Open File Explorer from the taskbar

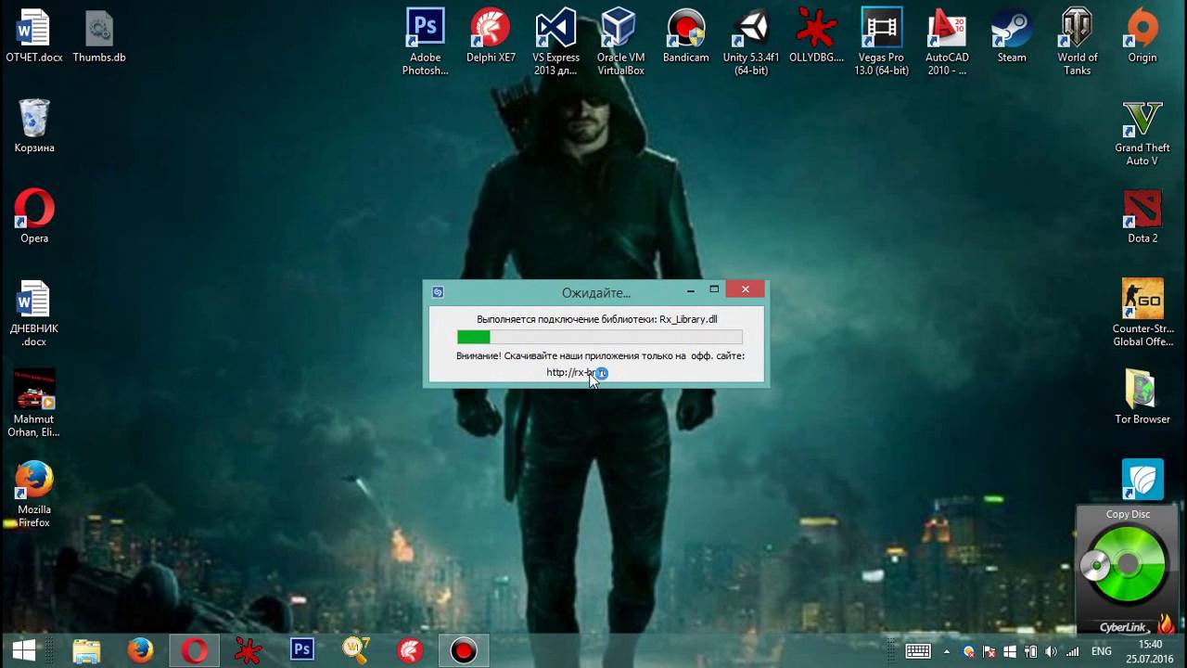coord(86,650)
